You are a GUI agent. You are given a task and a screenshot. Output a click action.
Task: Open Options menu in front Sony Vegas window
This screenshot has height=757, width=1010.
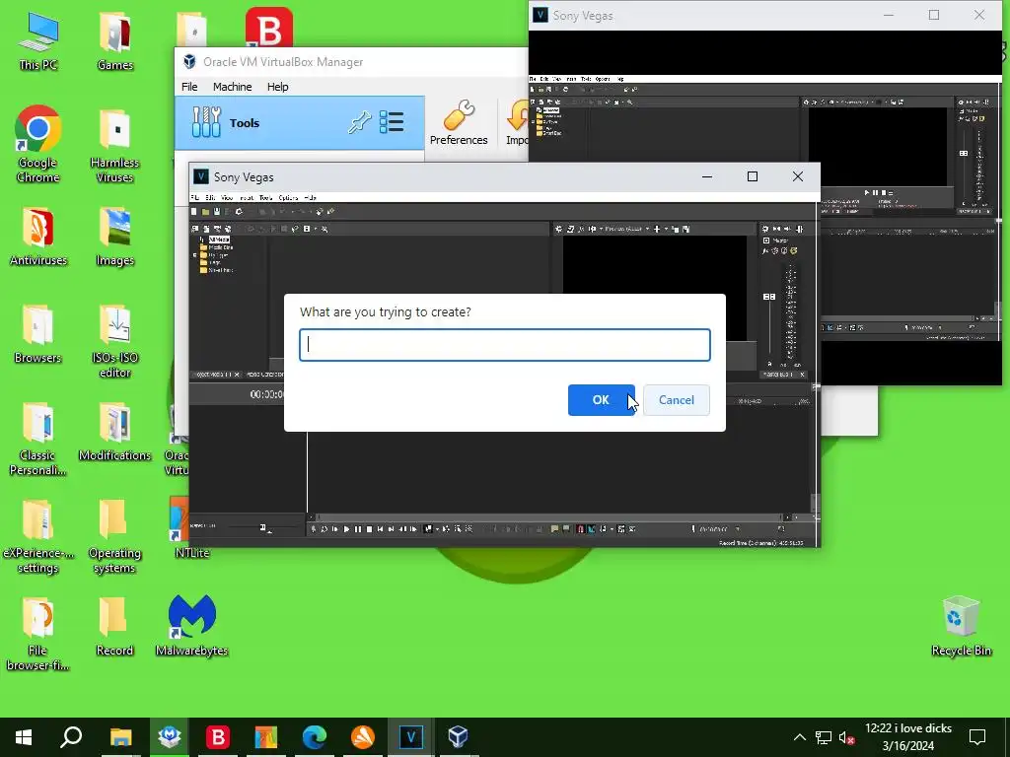pyautogui.click(x=288, y=197)
